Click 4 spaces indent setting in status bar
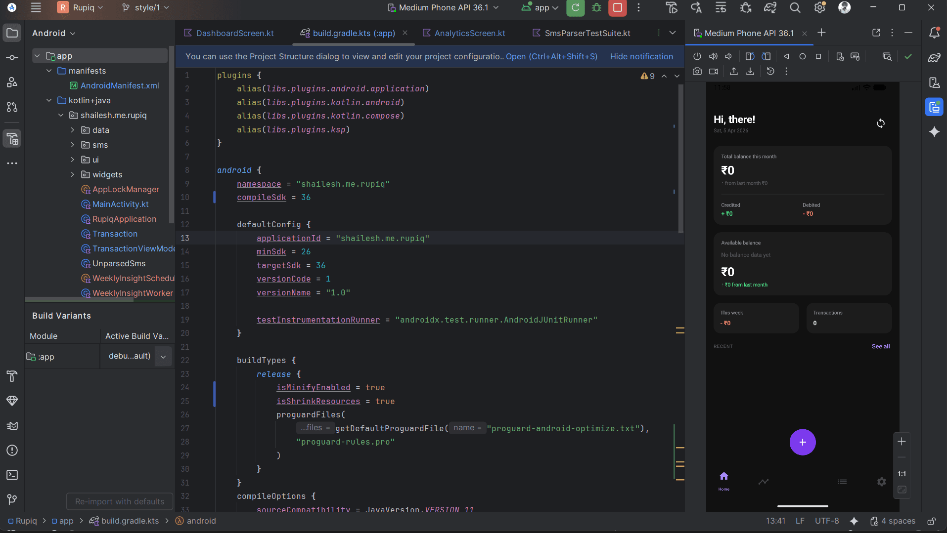Screen dimensions: 947x533 point(893,521)
